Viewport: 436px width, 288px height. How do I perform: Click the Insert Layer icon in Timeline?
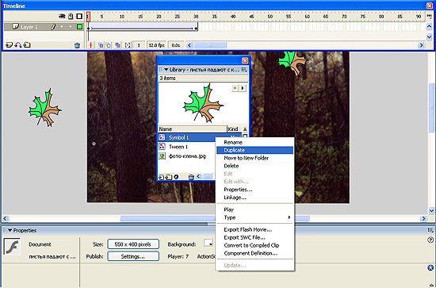pos(9,44)
